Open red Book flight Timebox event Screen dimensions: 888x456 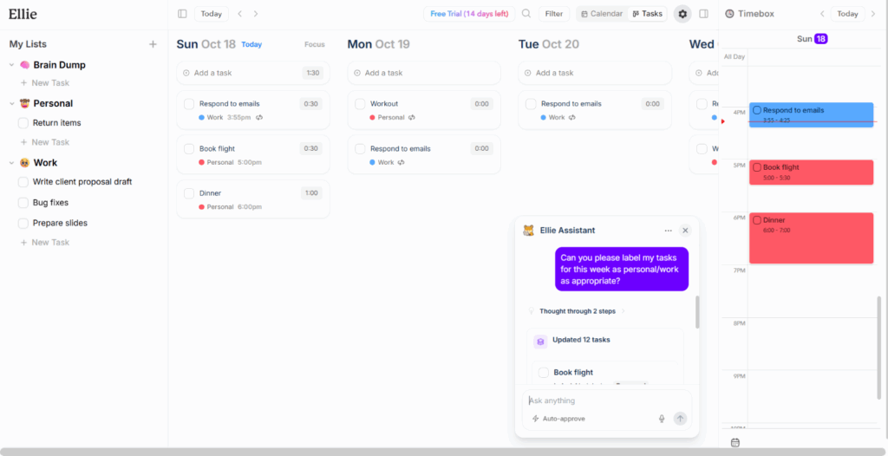811,173
